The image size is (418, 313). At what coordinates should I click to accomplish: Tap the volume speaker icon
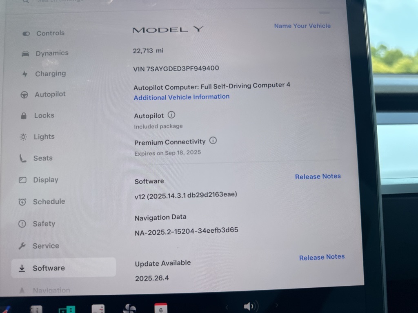250,306
